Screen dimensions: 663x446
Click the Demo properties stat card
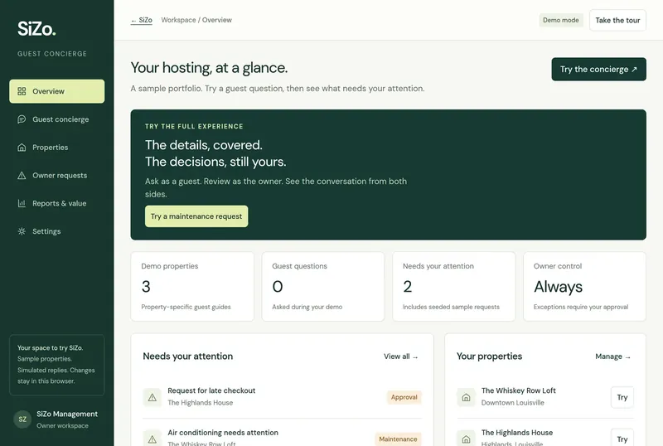tap(192, 287)
